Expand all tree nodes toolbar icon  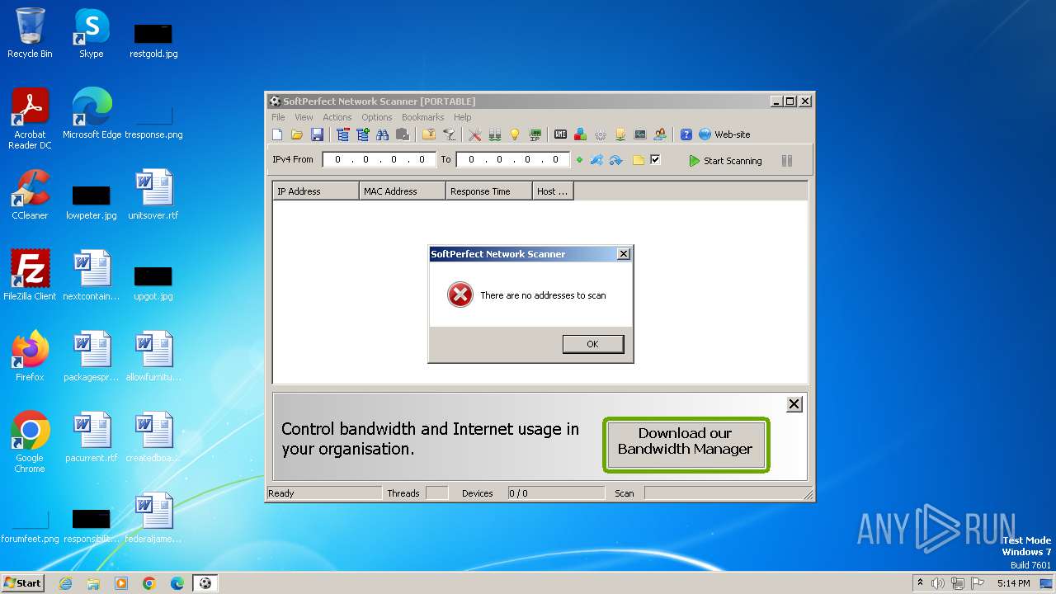(x=363, y=134)
